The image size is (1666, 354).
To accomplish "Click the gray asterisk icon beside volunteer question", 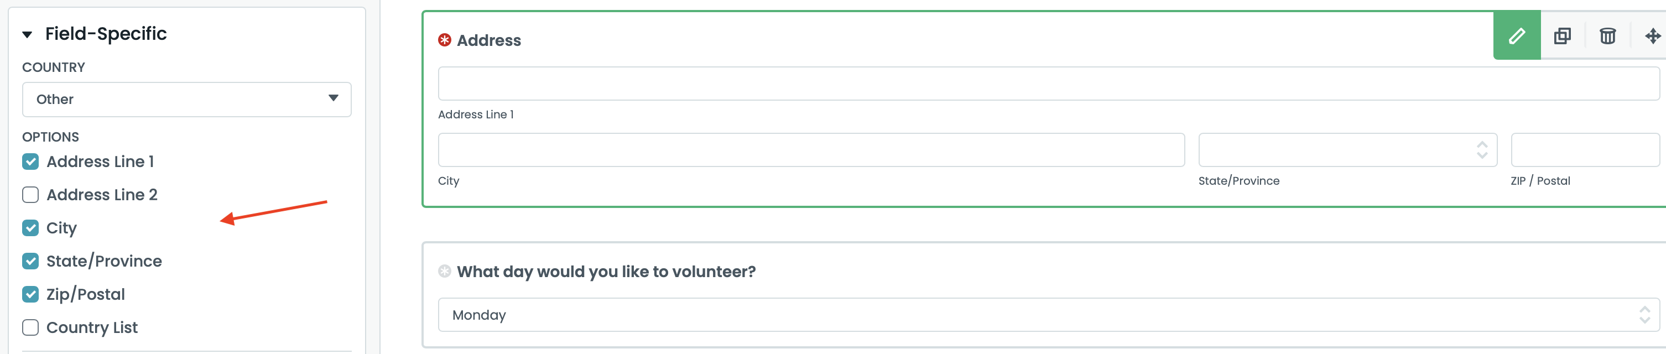I will 445,271.
